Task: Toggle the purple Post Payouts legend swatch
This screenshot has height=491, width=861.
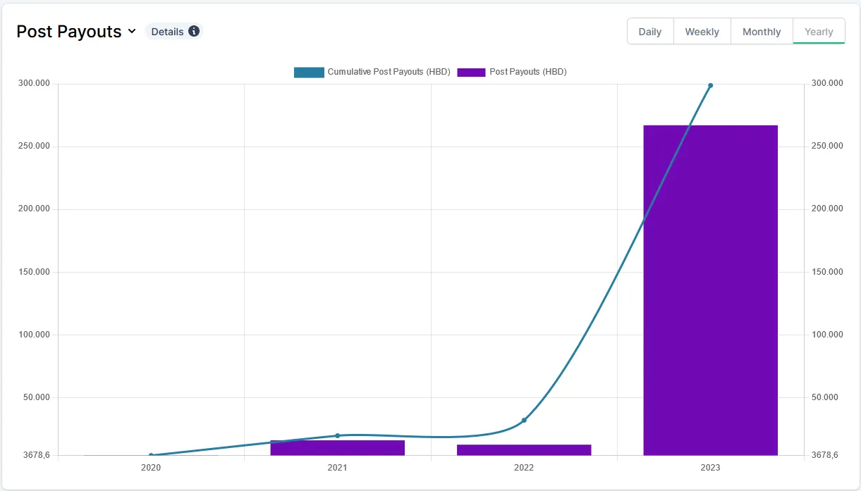Action: pyautogui.click(x=471, y=72)
